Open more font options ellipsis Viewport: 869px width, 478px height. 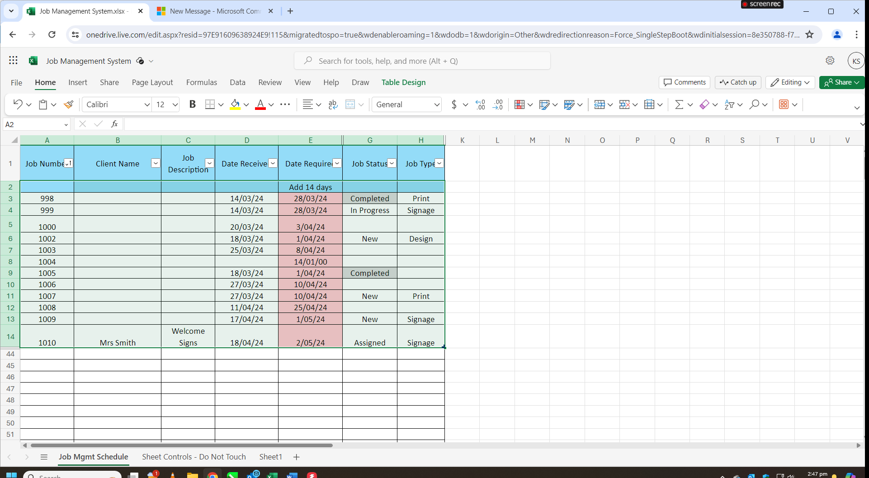285,104
